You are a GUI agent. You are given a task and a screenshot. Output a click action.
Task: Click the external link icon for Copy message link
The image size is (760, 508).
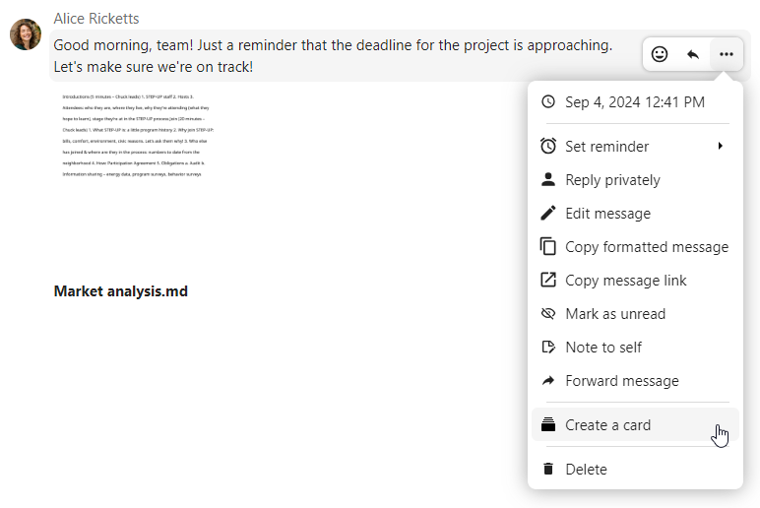point(548,281)
